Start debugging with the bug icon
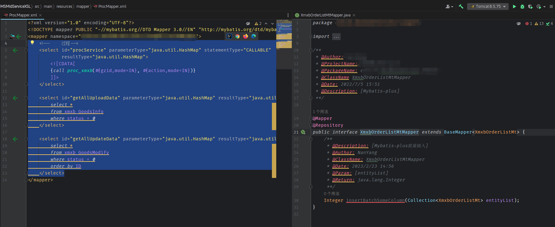 tap(522, 7)
